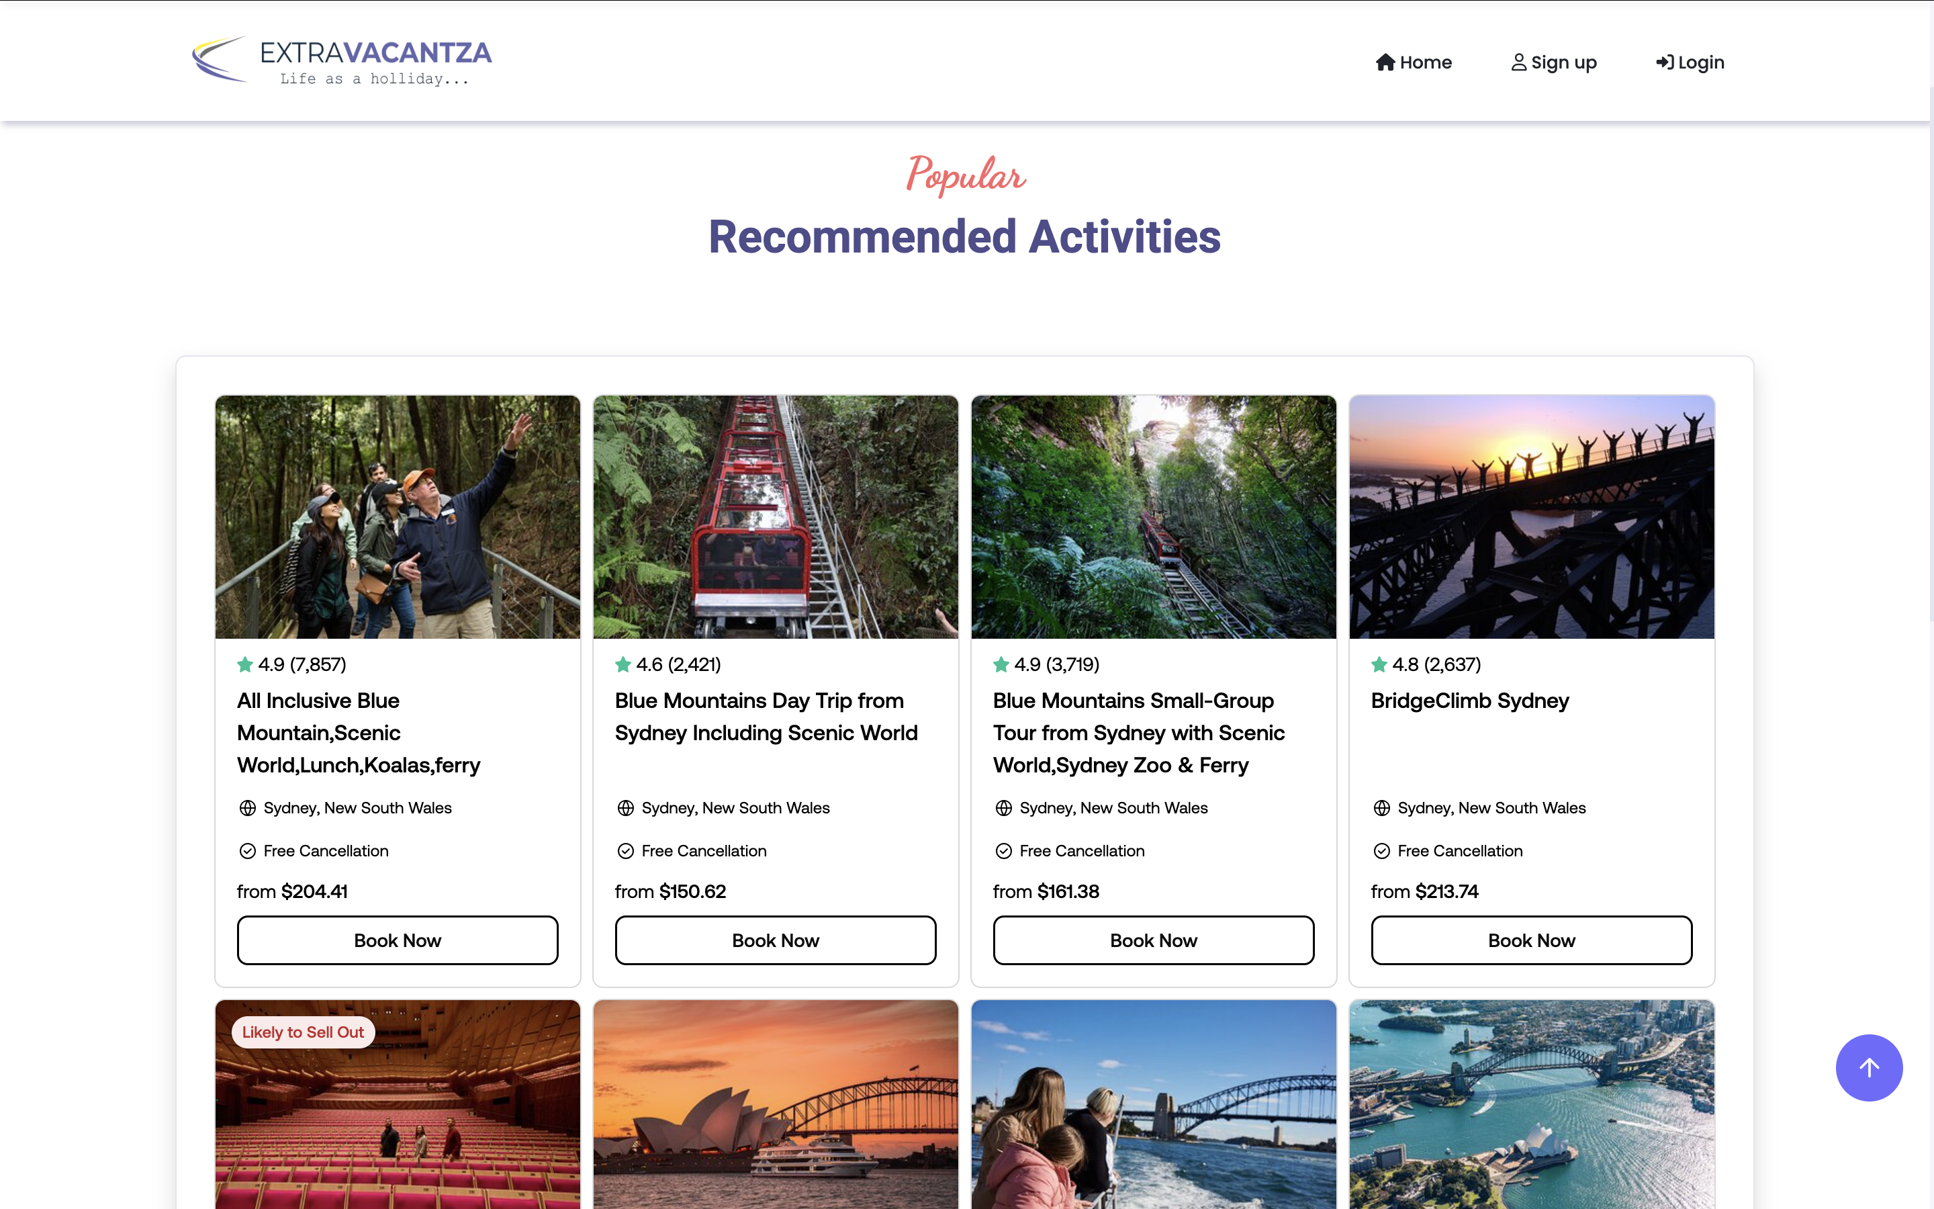Click the login arrow icon
This screenshot has width=1934, height=1209.
pyautogui.click(x=1665, y=62)
